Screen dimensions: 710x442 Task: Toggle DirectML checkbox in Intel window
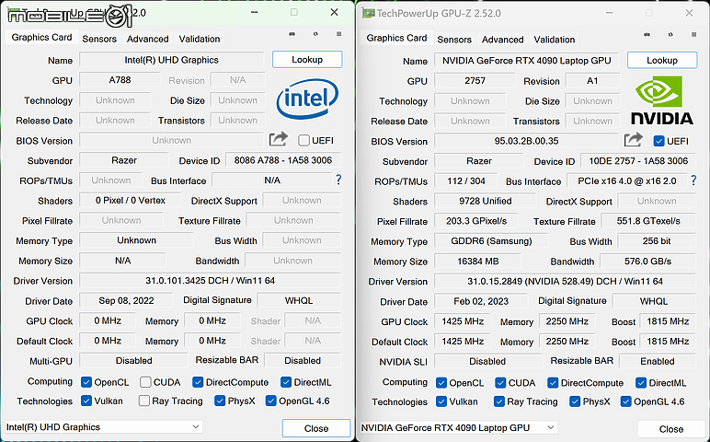[x=286, y=382]
